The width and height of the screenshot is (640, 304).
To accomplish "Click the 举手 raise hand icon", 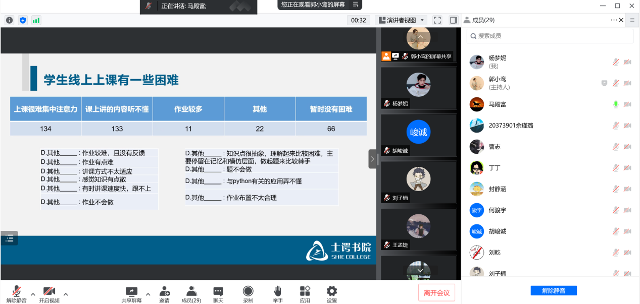I will pyautogui.click(x=277, y=291).
